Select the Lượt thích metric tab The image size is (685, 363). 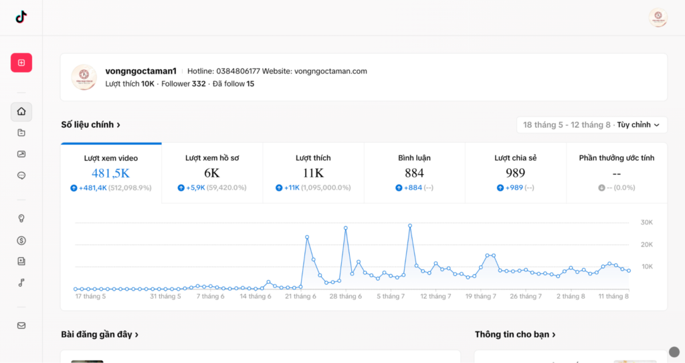[x=313, y=173]
